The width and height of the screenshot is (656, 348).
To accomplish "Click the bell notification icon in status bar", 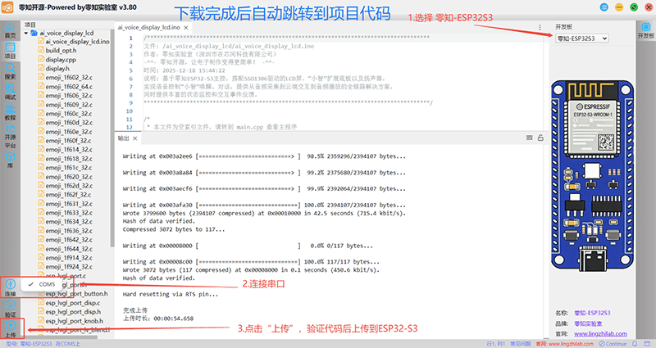I will 635,343.
